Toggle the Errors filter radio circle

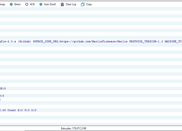11,4
